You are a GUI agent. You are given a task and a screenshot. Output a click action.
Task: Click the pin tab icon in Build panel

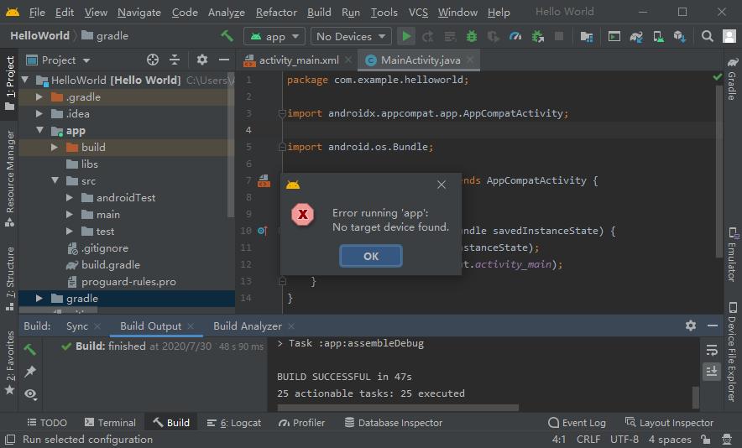(x=30, y=372)
